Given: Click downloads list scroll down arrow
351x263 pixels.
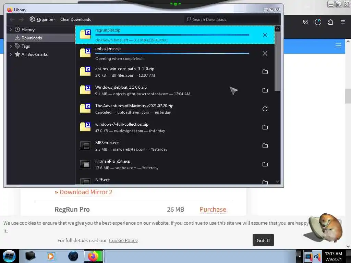Looking at the screenshot, I should click(x=277, y=181).
